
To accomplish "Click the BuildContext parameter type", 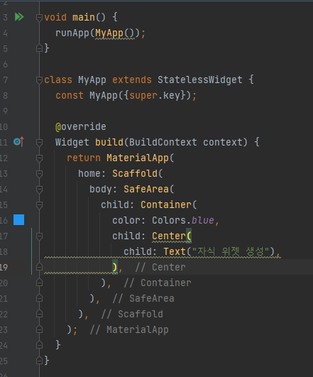I will (x=163, y=142).
